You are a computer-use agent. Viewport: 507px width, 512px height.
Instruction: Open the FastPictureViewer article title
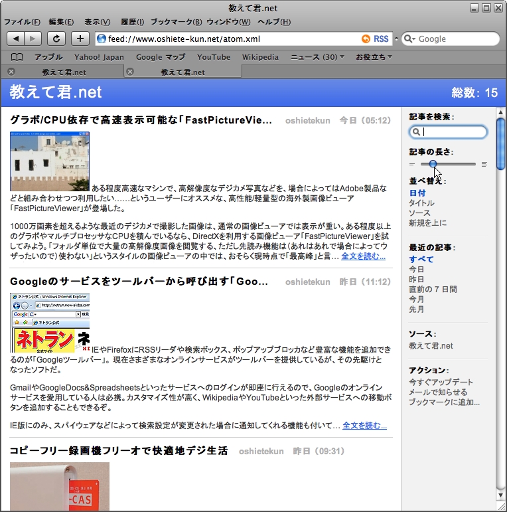pos(141,120)
